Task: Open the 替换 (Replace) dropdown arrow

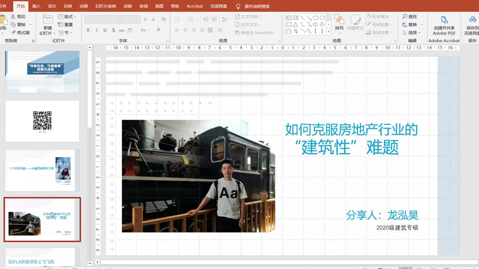Action: pos(422,25)
